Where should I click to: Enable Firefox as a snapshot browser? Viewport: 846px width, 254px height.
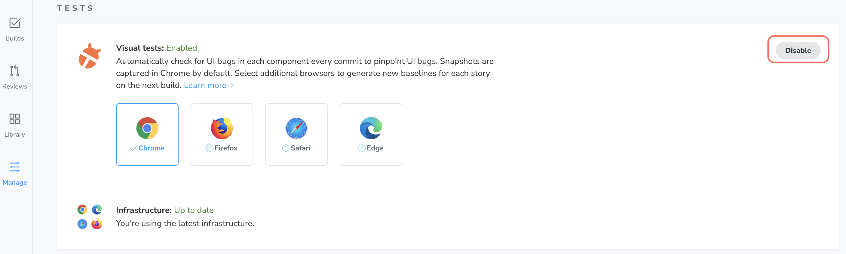(221, 134)
